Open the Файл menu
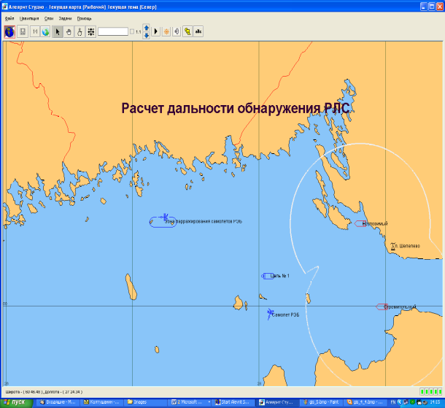The width and height of the screenshot is (445, 408). coord(9,18)
